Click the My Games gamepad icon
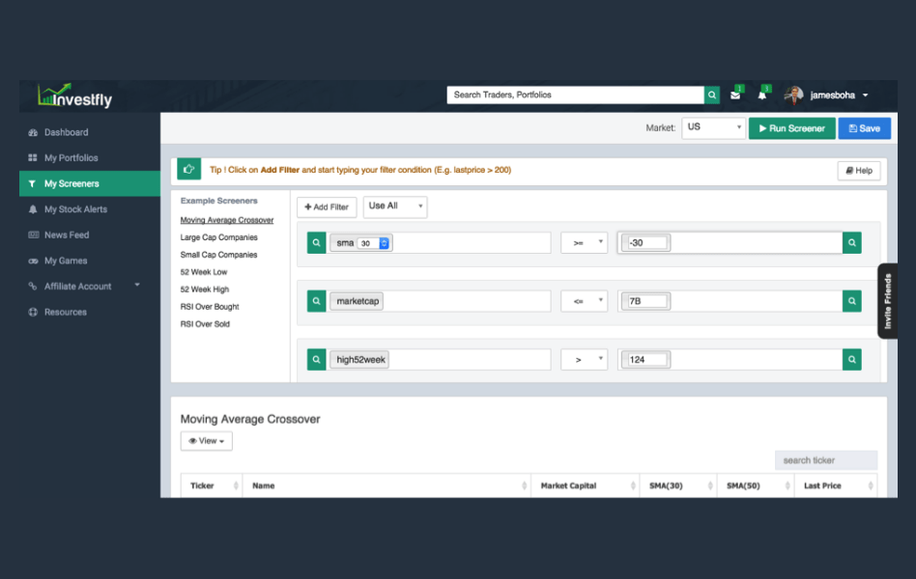 (x=33, y=261)
